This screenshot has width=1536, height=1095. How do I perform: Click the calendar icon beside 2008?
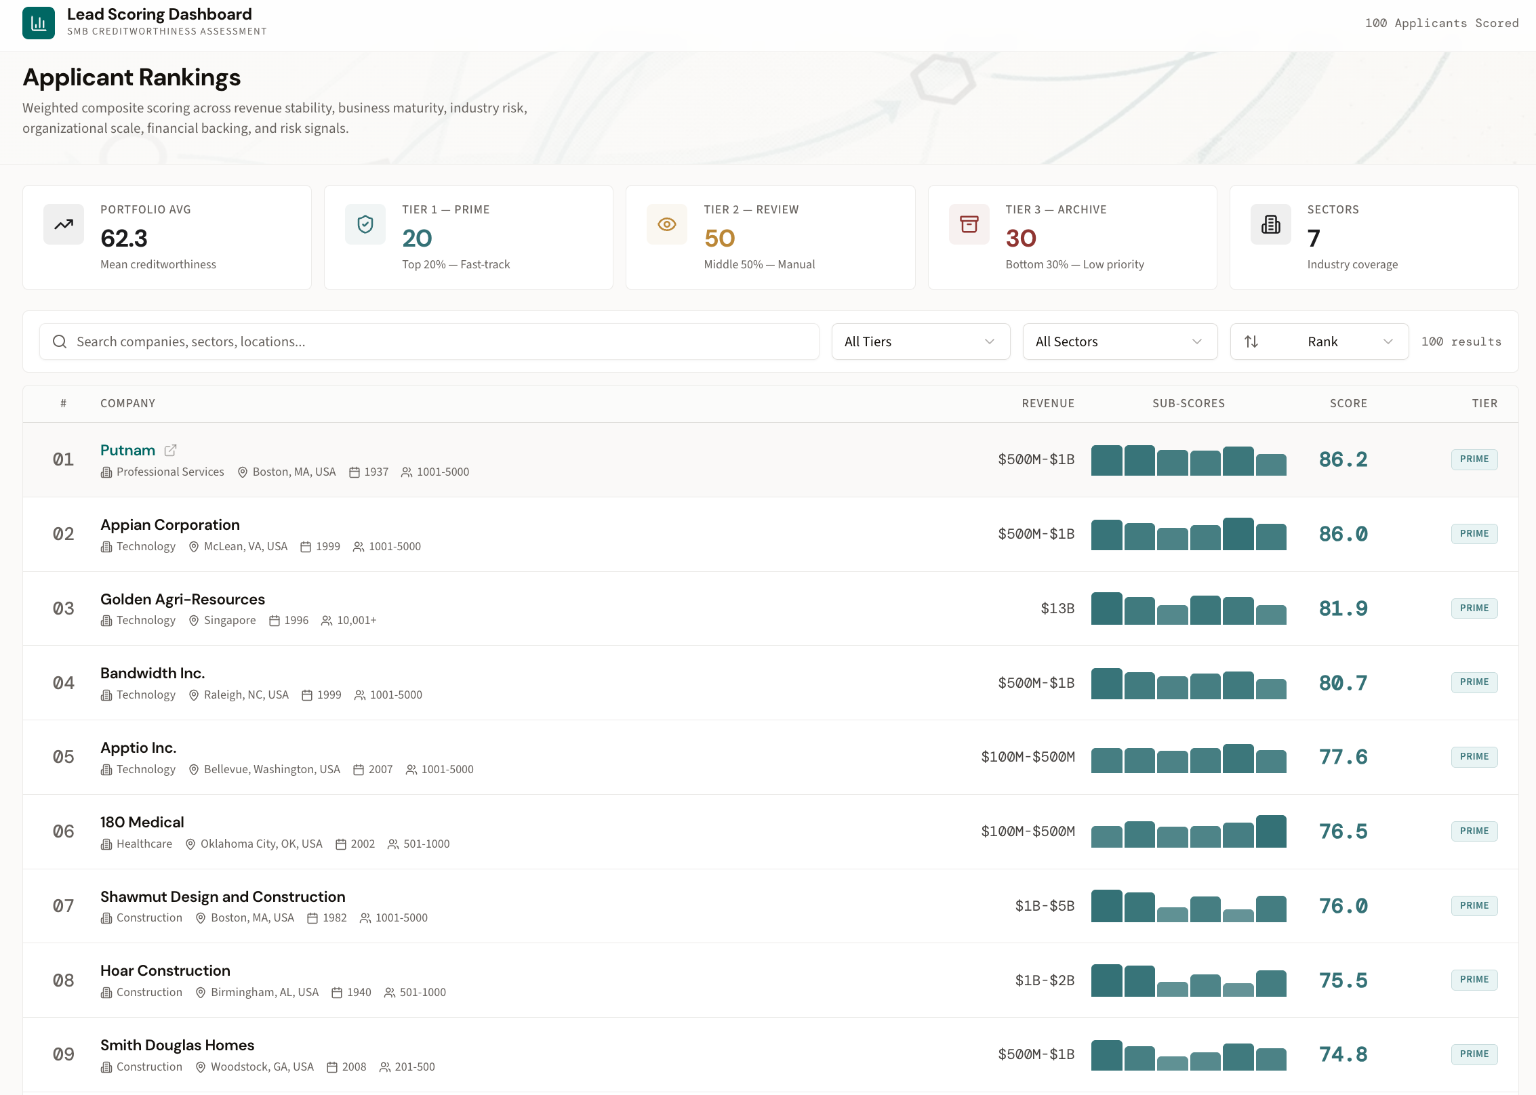point(332,1067)
